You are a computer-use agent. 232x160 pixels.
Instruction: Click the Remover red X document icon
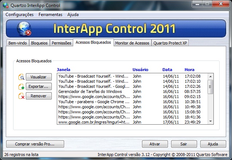point(21,96)
